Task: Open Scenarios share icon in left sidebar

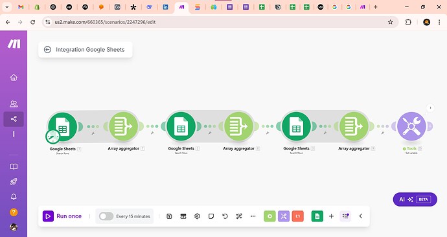Action: (x=14, y=119)
